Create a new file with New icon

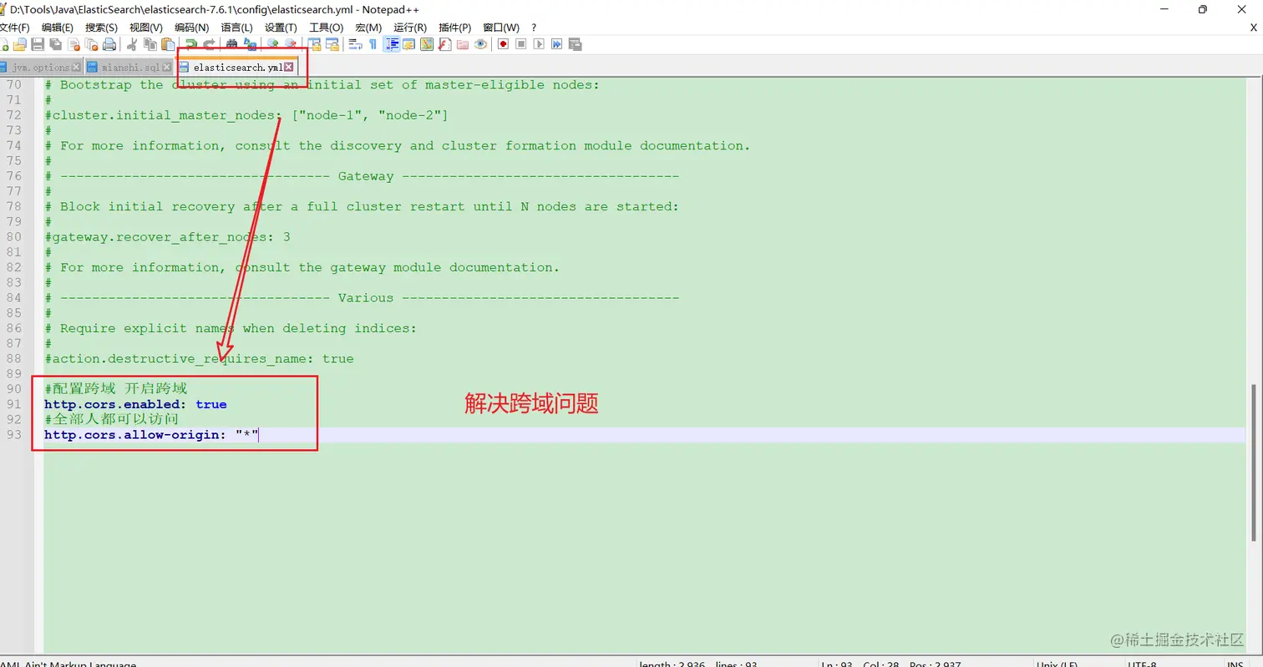5,44
